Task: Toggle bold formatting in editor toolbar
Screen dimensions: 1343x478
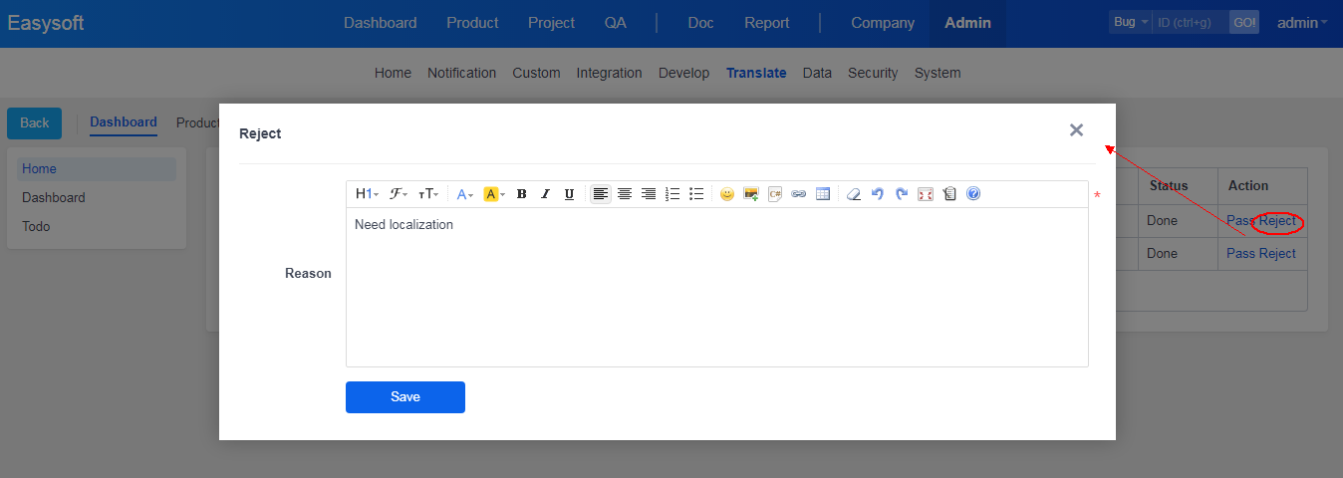Action: (521, 194)
